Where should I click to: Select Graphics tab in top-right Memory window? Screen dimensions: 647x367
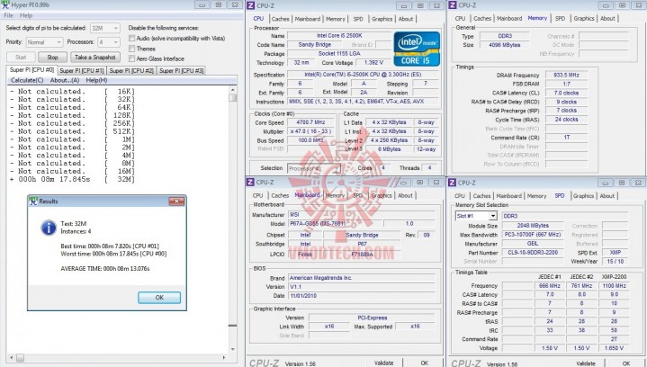[584, 19]
